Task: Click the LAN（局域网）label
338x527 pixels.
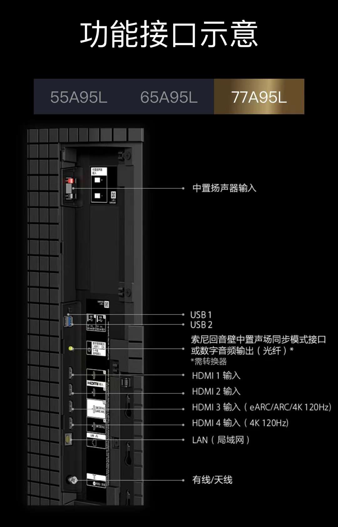Action: pos(221,440)
